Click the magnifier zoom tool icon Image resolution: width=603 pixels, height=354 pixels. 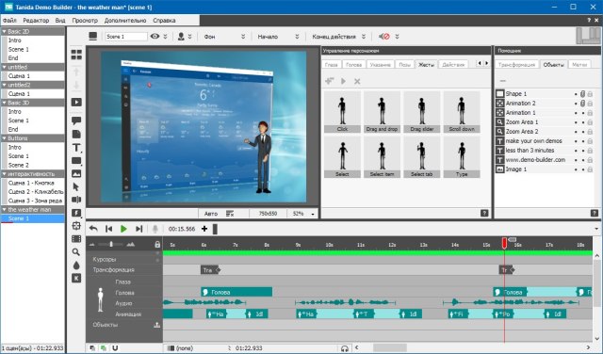click(76, 252)
